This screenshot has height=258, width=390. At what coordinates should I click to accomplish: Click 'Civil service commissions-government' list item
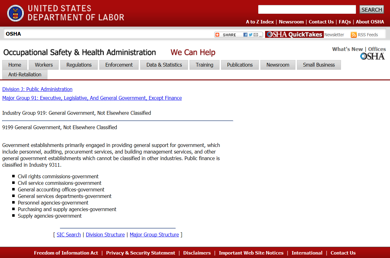pos(60,183)
